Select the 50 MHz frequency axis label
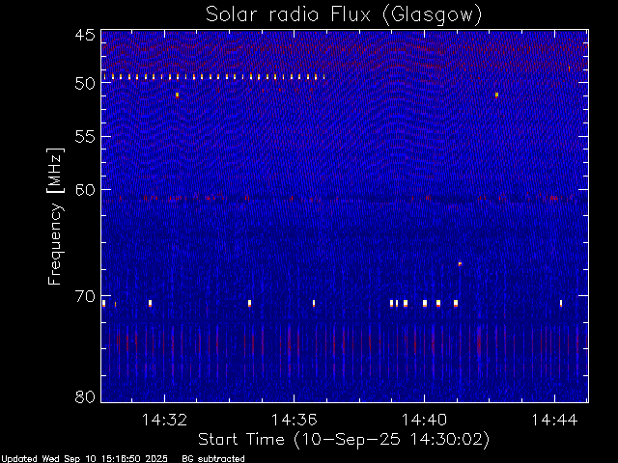Viewport: 618px width, 463px height. pos(85,83)
